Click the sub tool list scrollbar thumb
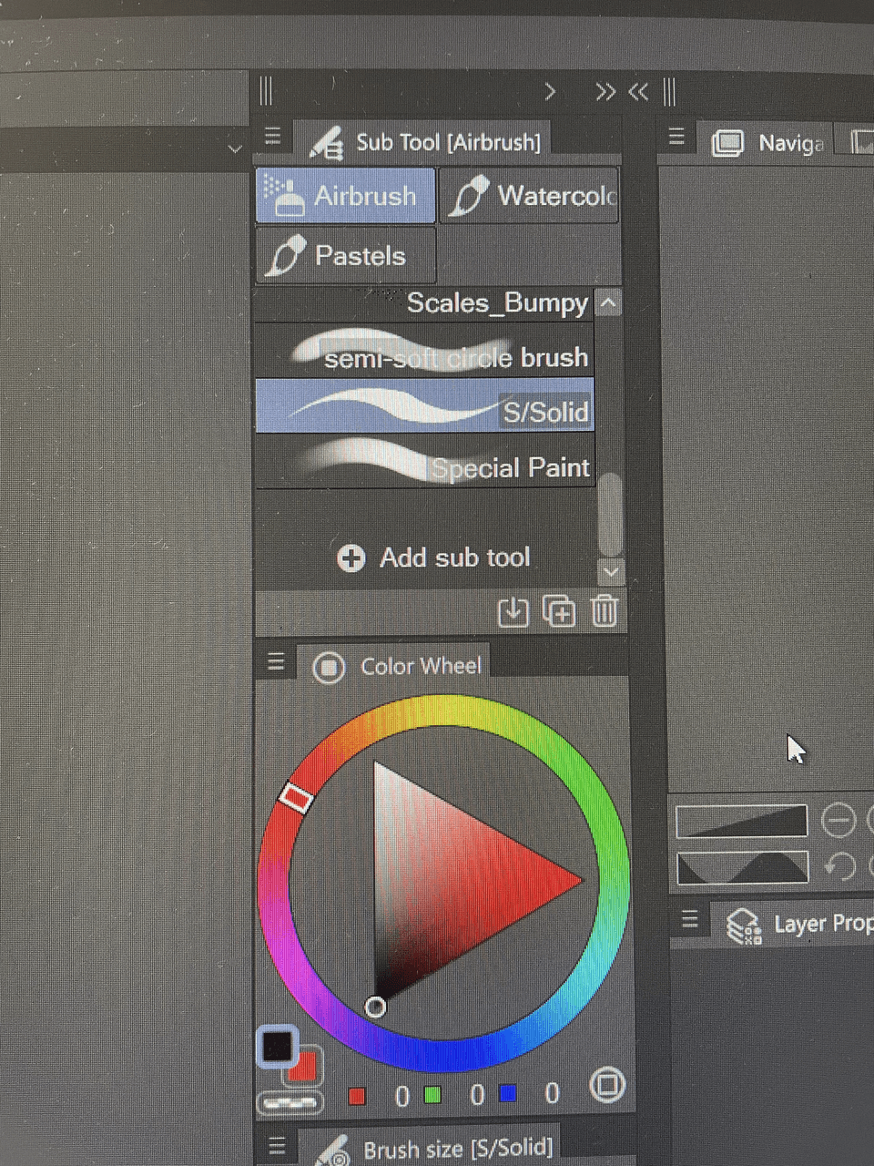 [611, 515]
